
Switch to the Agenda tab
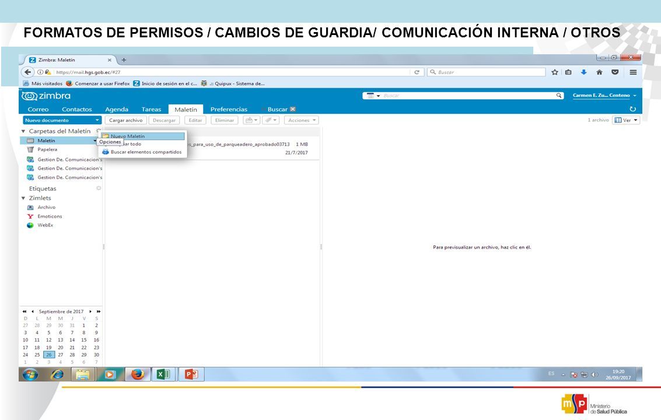coord(117,109)
